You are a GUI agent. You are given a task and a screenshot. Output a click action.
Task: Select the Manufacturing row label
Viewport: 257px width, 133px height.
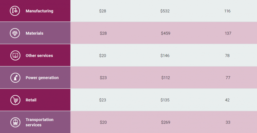[39, 11]
